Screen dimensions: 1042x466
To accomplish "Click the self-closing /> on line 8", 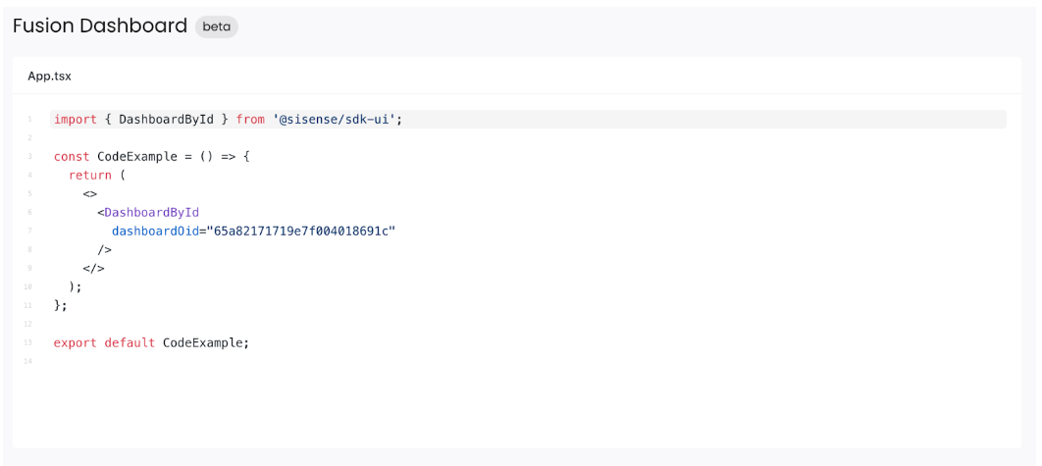I will coord(105,250).
